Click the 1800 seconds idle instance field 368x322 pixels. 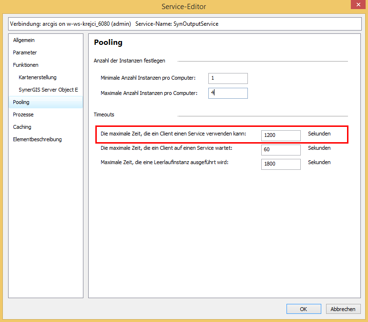(x=281, y=164)
